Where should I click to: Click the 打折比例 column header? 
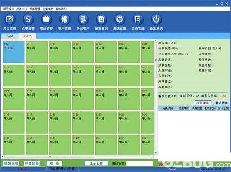coord(210,108)
